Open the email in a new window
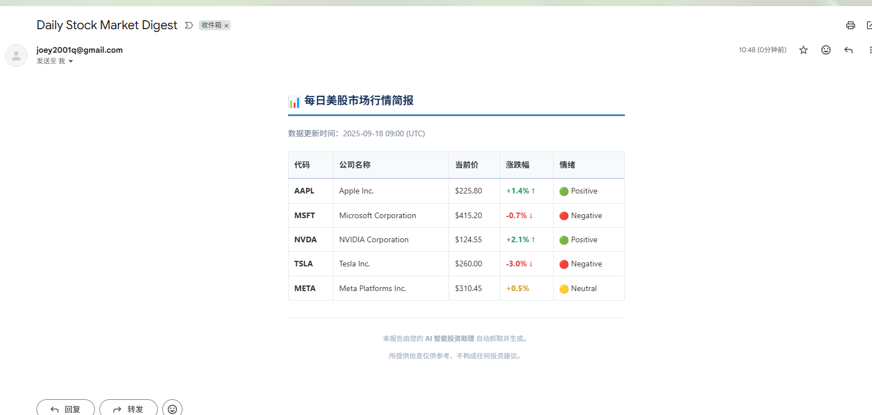This screenshot has height=415, width=872. pos(869,25)
